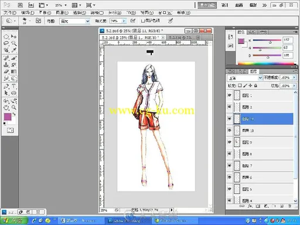Select the 3D Orbit camera tool
Image resolution: width=300 pixels, height=225 pixels.
pyautogui.click(x=13, y=101)
